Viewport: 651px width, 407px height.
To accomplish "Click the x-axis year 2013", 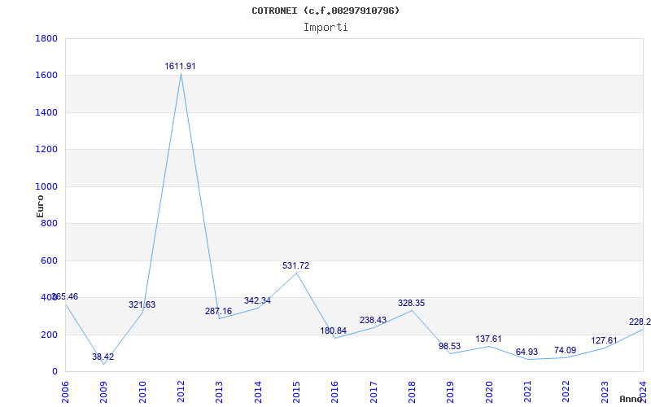I will pos(219,392).
